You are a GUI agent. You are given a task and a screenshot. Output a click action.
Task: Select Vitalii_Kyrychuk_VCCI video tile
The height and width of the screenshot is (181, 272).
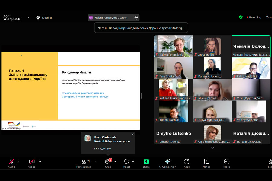click(x=251, y=90)
